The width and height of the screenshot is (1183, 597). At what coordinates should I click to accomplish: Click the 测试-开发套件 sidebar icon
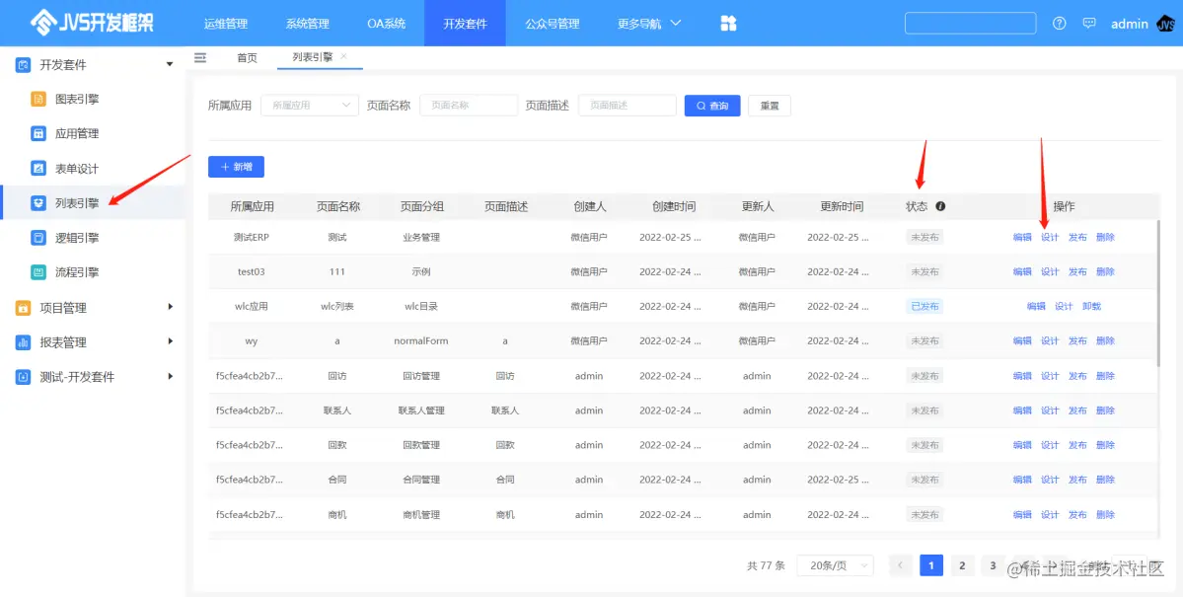point(24,377)
